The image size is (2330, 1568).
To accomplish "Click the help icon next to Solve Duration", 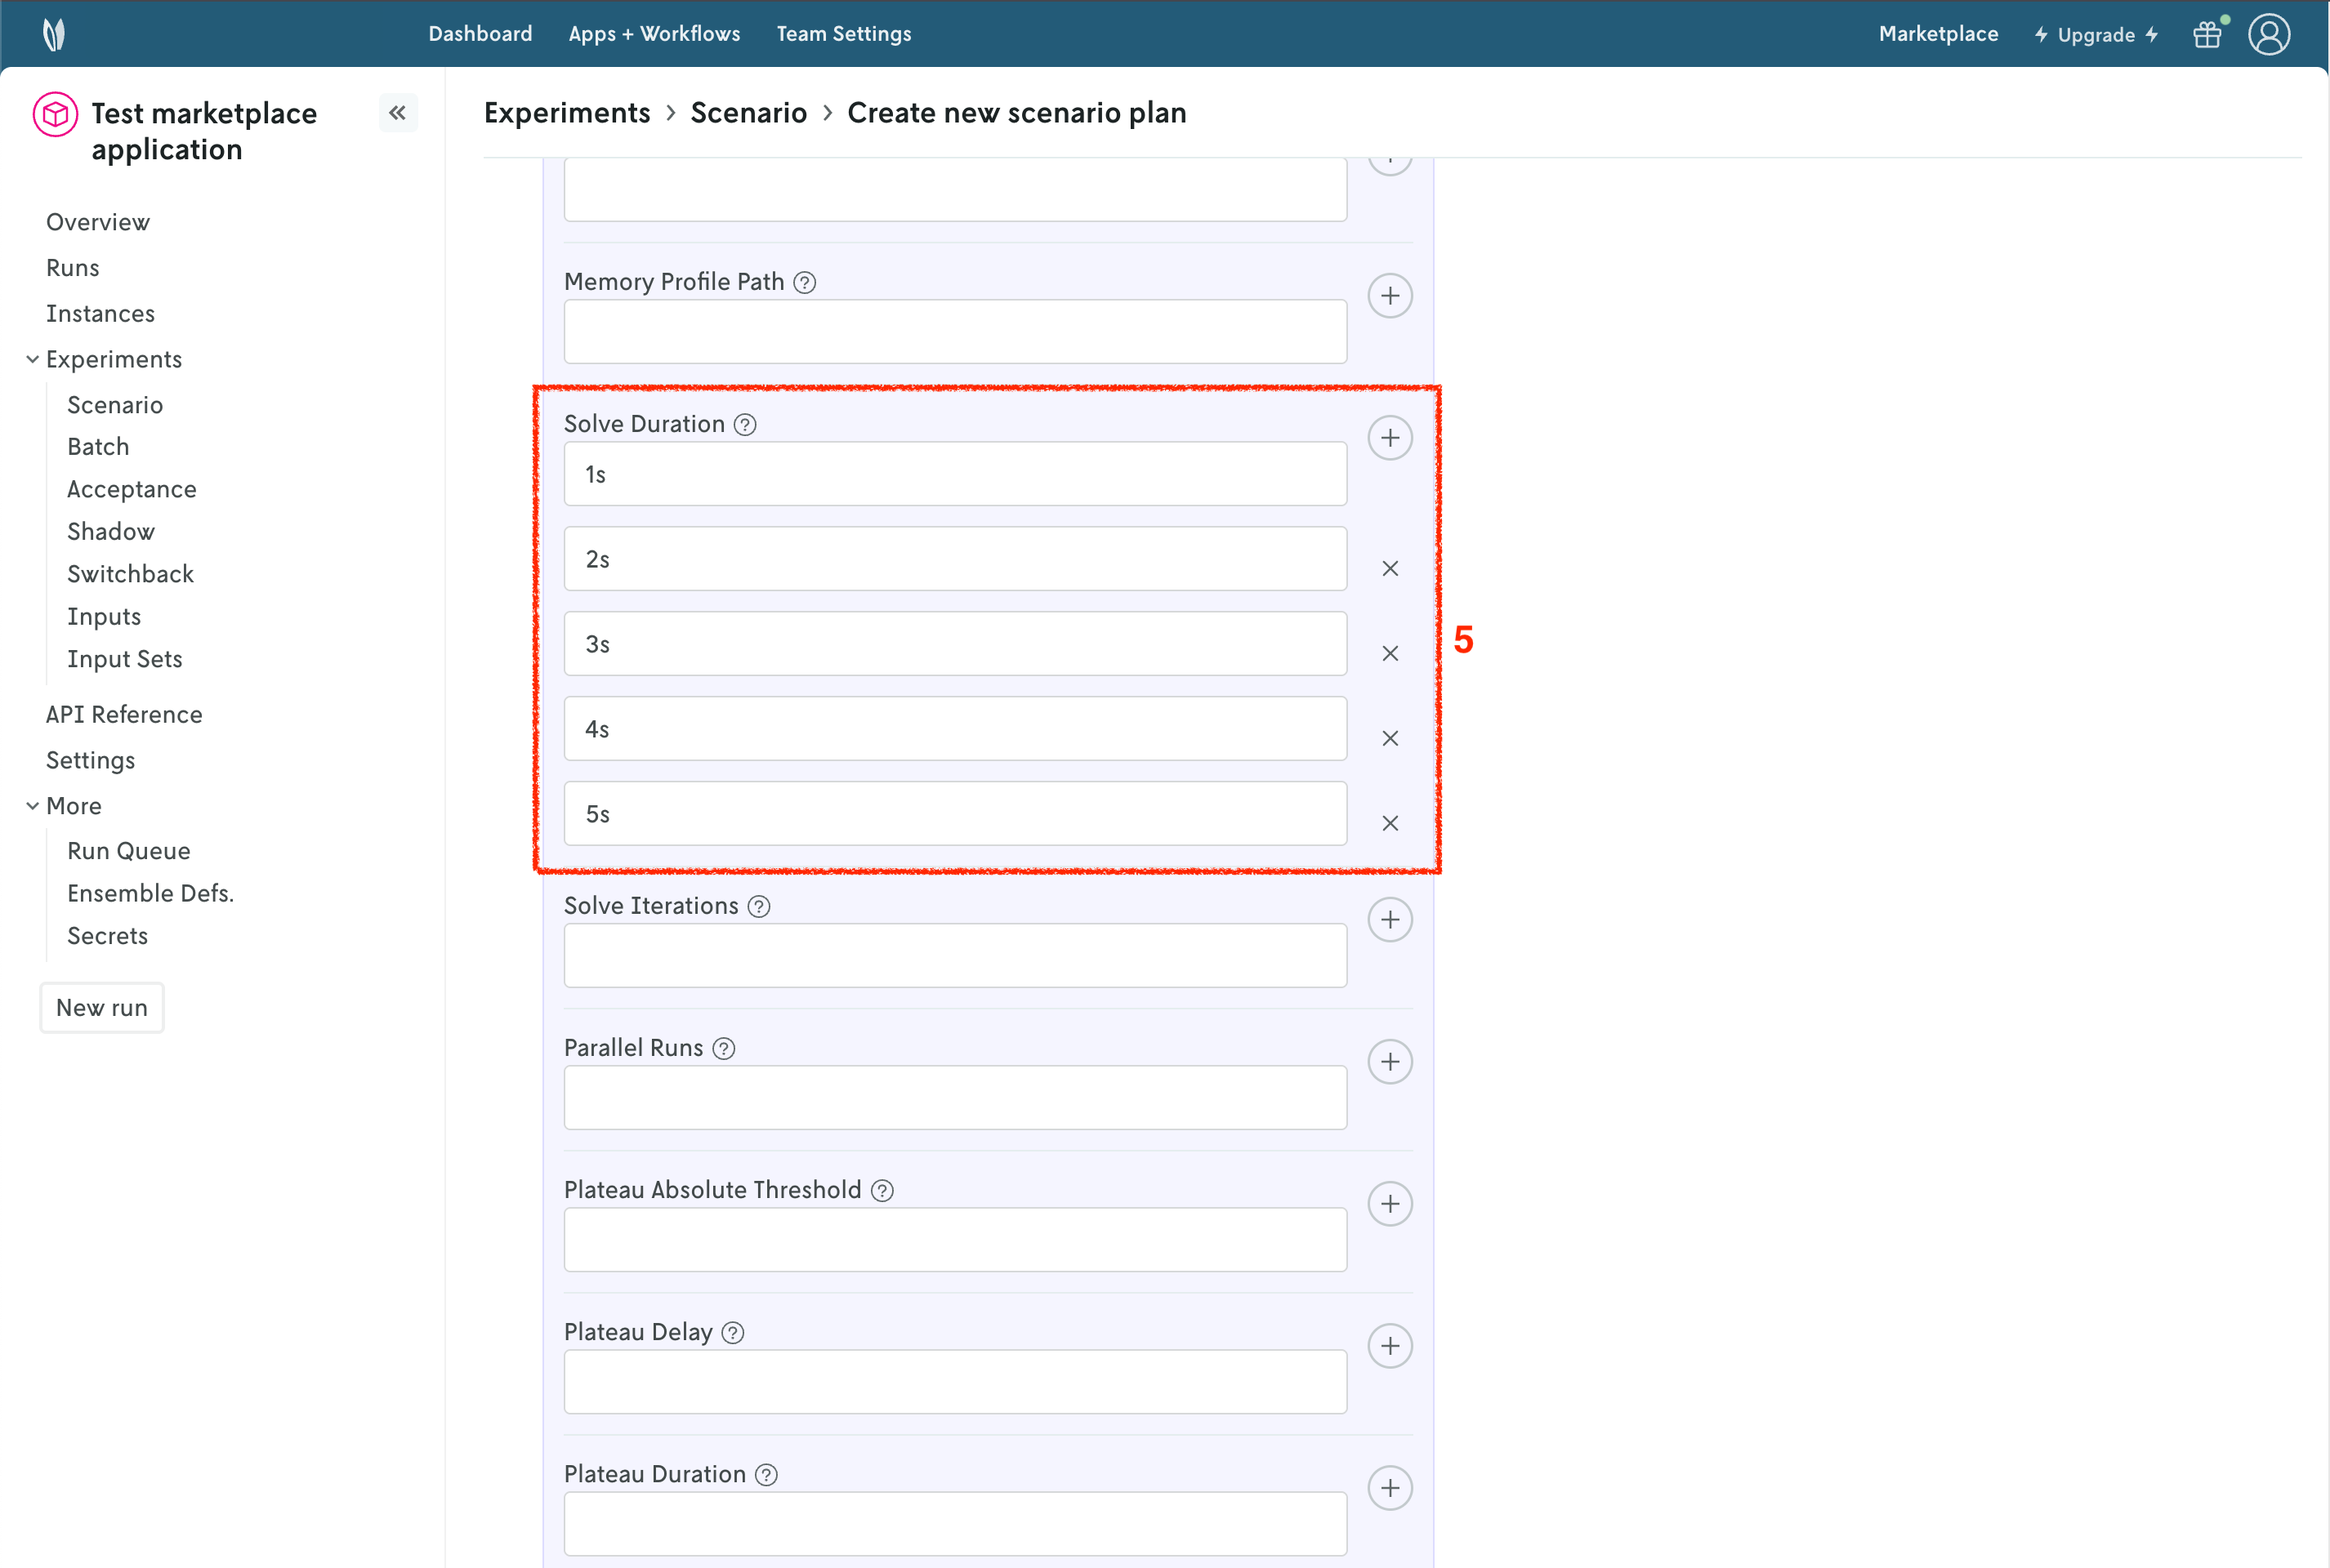I will 744,425.
